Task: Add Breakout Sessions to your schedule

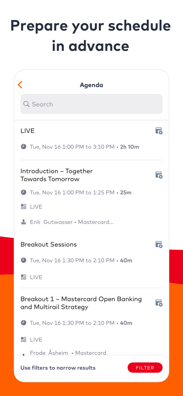Action: (x=159, y=244)
